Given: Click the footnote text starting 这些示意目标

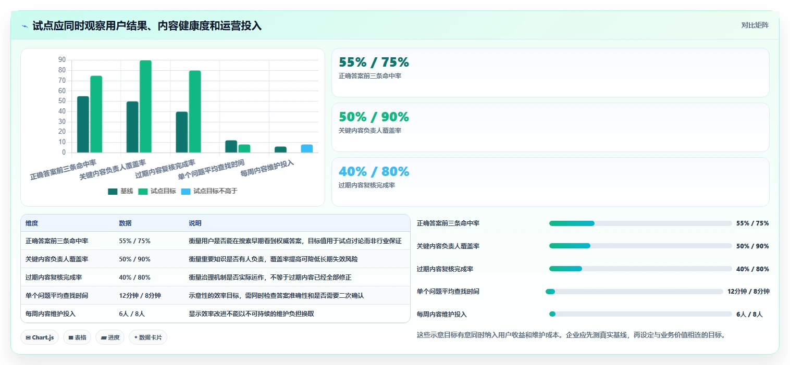Looking at the screenshot, I should 571,335.
